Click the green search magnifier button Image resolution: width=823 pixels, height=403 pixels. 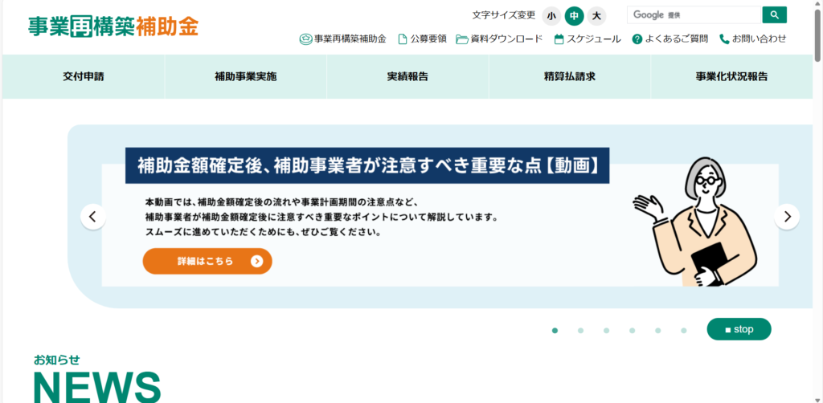click(774, 15)
